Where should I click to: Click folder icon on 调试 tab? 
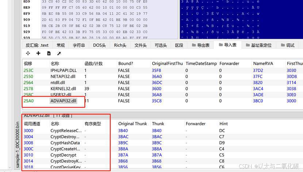[283, 45]
